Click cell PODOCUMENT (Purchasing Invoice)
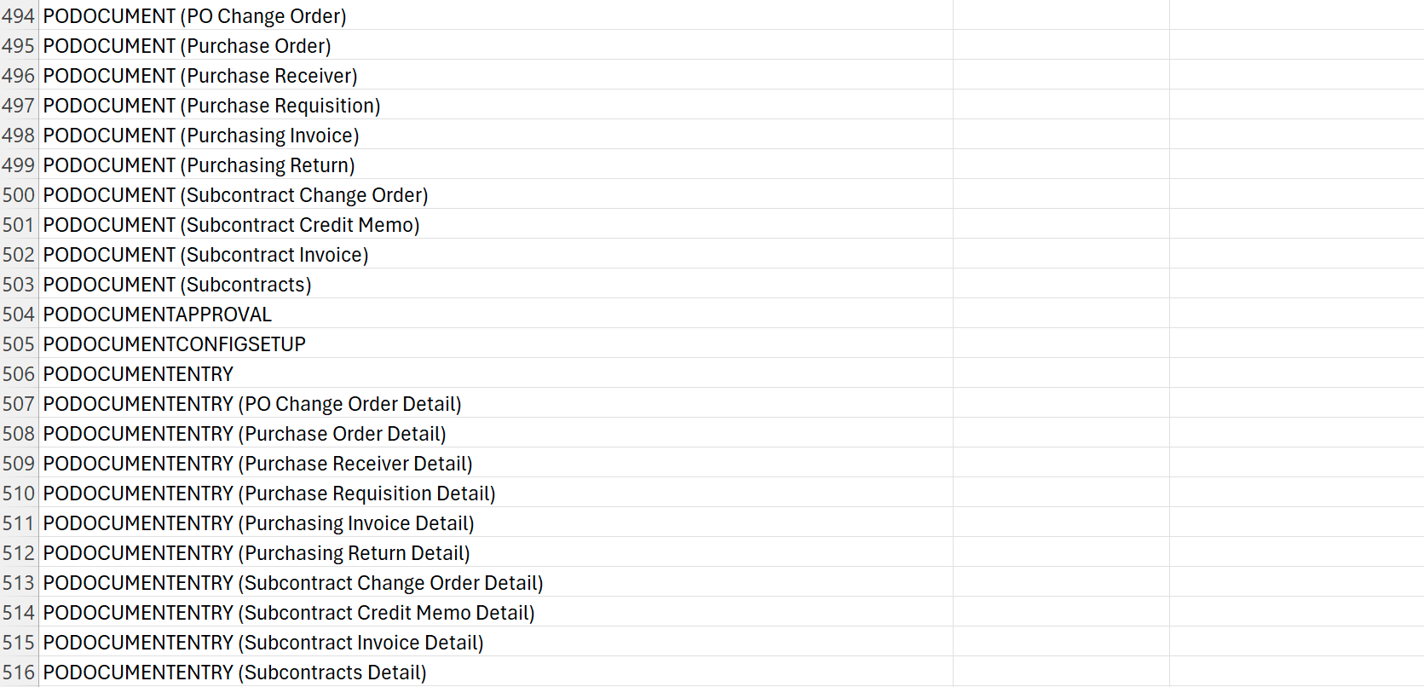 point(496,135)
